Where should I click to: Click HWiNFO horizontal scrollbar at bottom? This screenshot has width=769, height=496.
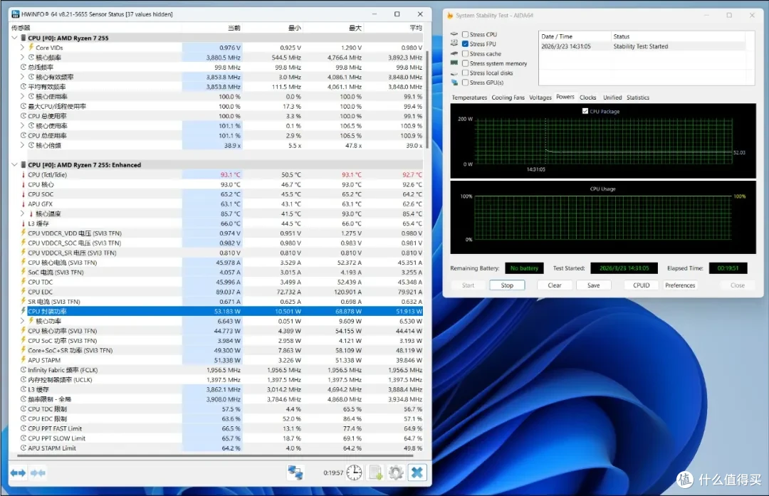coord(216,455)
